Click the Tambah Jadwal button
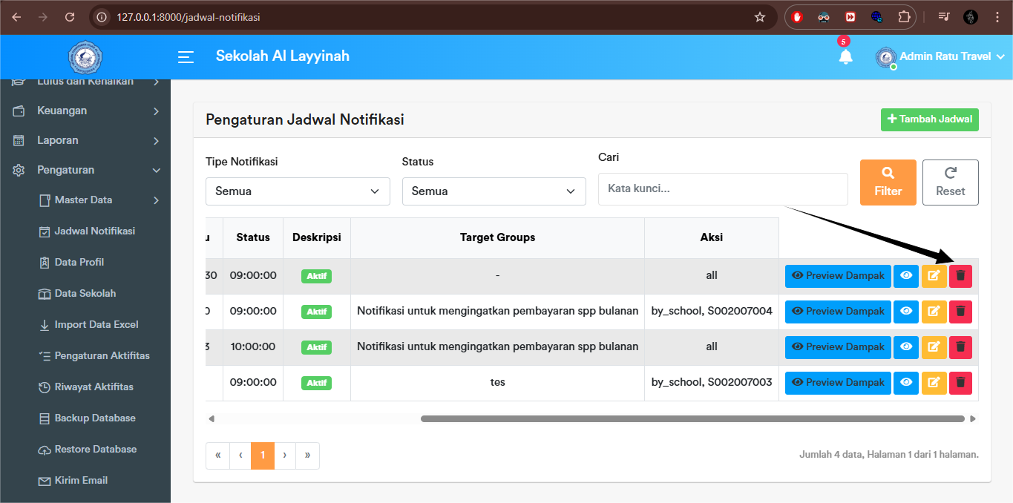Viewport: 1013px width, 503px height. pos(929,119)
